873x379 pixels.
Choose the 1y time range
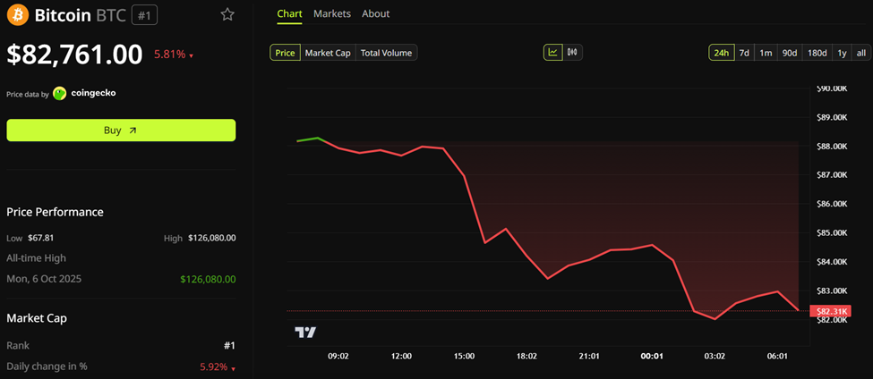(842, 53)
